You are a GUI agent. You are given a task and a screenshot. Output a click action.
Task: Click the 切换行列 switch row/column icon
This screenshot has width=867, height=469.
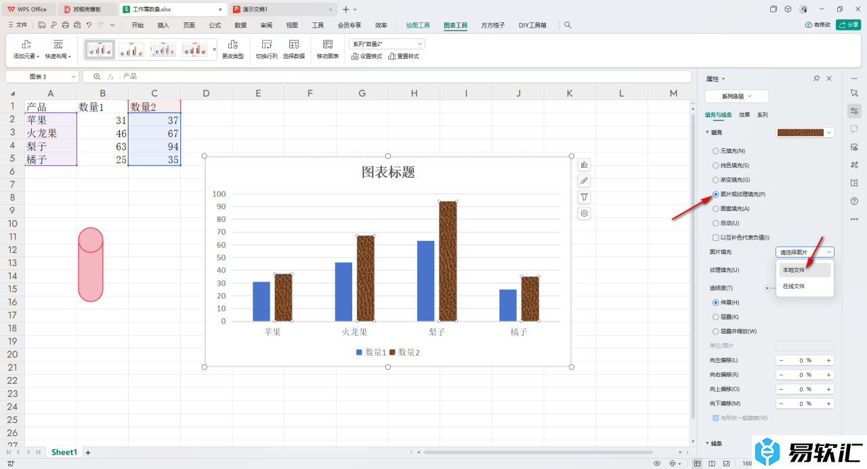[x=266, y=45]
